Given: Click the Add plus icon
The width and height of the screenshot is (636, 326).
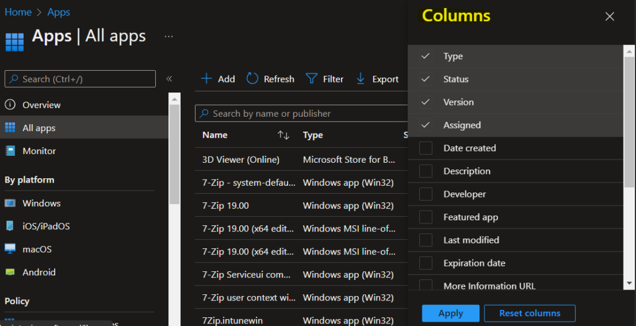Looking at the screenshot, I should click(206, 79).
